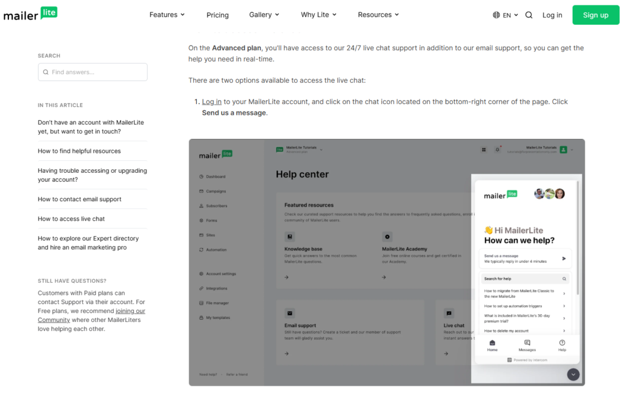Click the Knowledge base card icon
Viewport: 620px width, 400px height.
tap(290, 237)
